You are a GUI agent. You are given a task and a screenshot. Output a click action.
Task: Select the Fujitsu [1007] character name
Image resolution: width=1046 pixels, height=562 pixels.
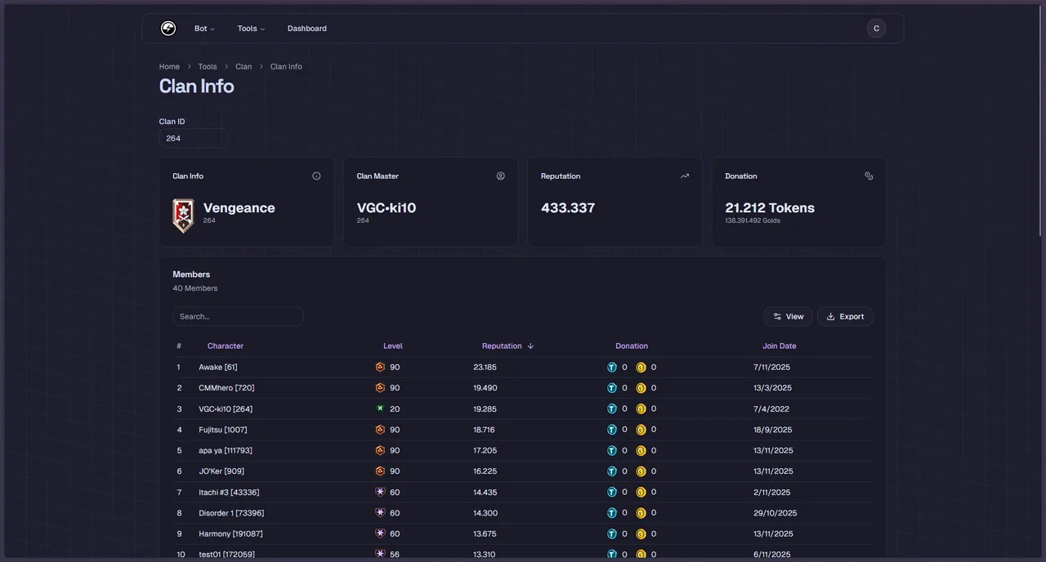point(223,430)
